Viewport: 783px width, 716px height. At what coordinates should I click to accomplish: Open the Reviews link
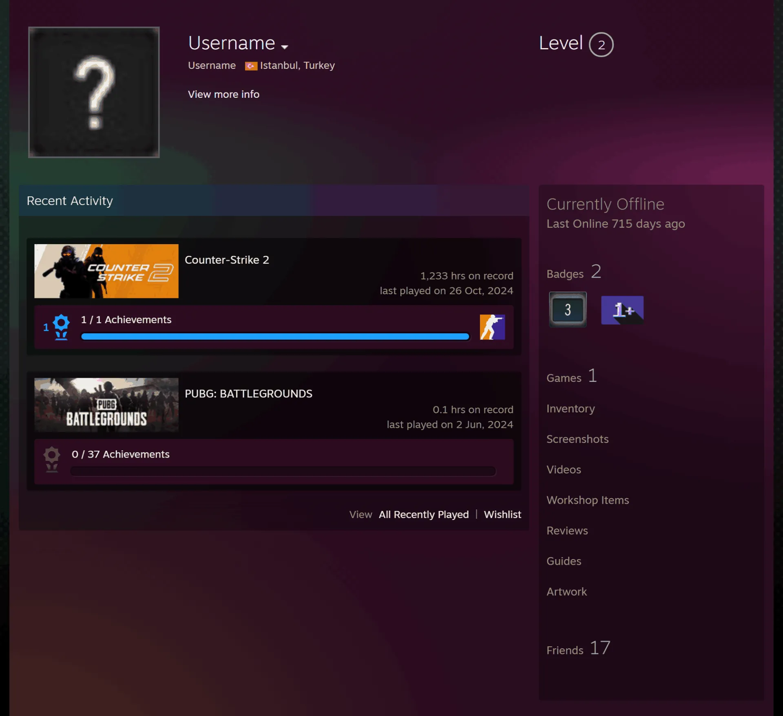(x=567, y=531)
